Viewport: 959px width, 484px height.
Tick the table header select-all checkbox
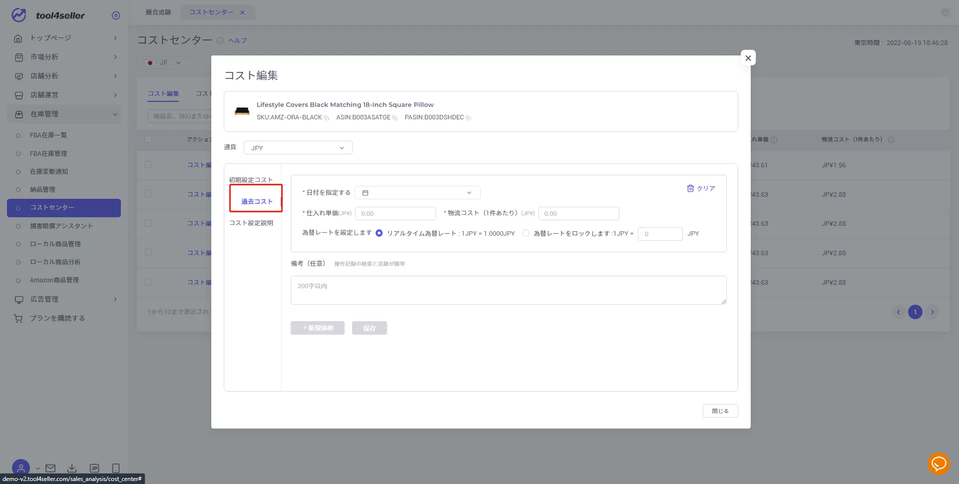click(148, 139)
